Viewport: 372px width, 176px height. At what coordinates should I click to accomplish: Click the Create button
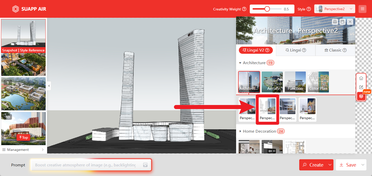click(313, 165)
